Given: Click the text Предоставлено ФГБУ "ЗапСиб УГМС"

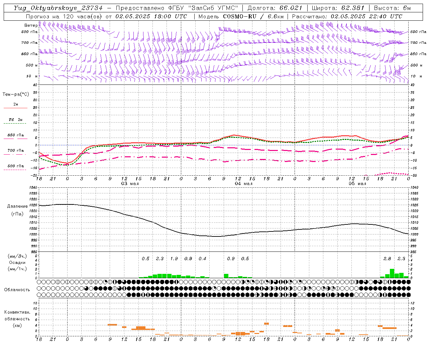Looking at the screenshot, I should [177, 8].
